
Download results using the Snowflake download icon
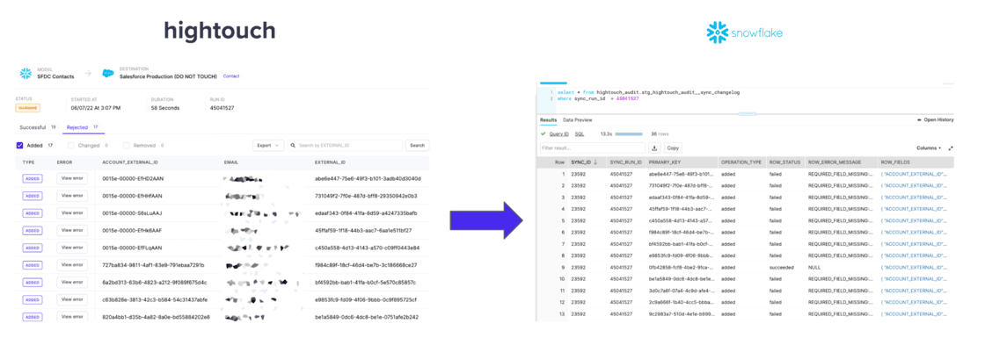click(x=654, y=148)
